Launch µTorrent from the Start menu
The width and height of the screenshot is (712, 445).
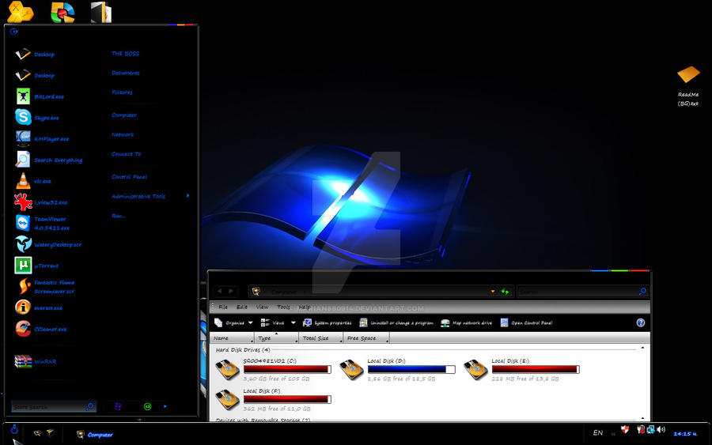[x=37, y=266]
